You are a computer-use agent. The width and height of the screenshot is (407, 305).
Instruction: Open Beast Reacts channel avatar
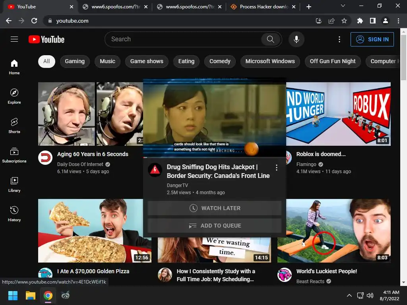tap(285, 275)
